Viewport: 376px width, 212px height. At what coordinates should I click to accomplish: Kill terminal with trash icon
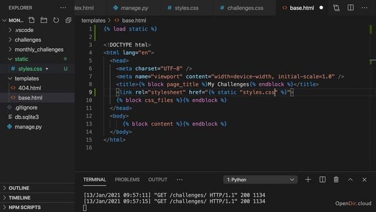pyautogui.click(x=336, y=180)
